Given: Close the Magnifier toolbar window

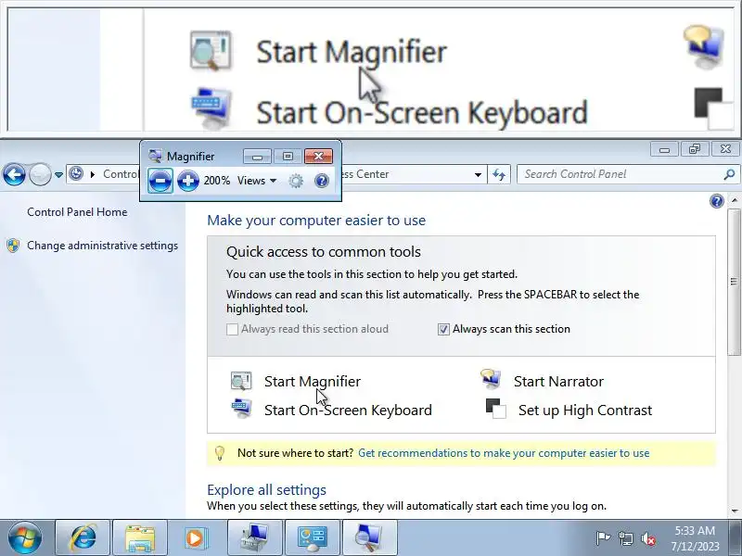Looking at the screenshot, I should pos(318,156).
